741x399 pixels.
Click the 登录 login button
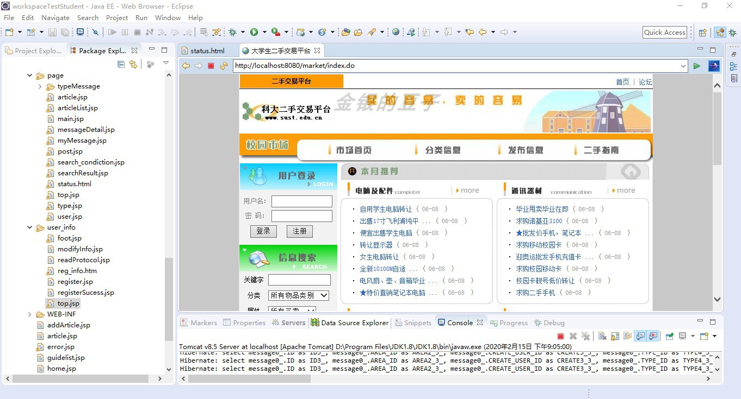pyautogui.click(x=263, y=231)
